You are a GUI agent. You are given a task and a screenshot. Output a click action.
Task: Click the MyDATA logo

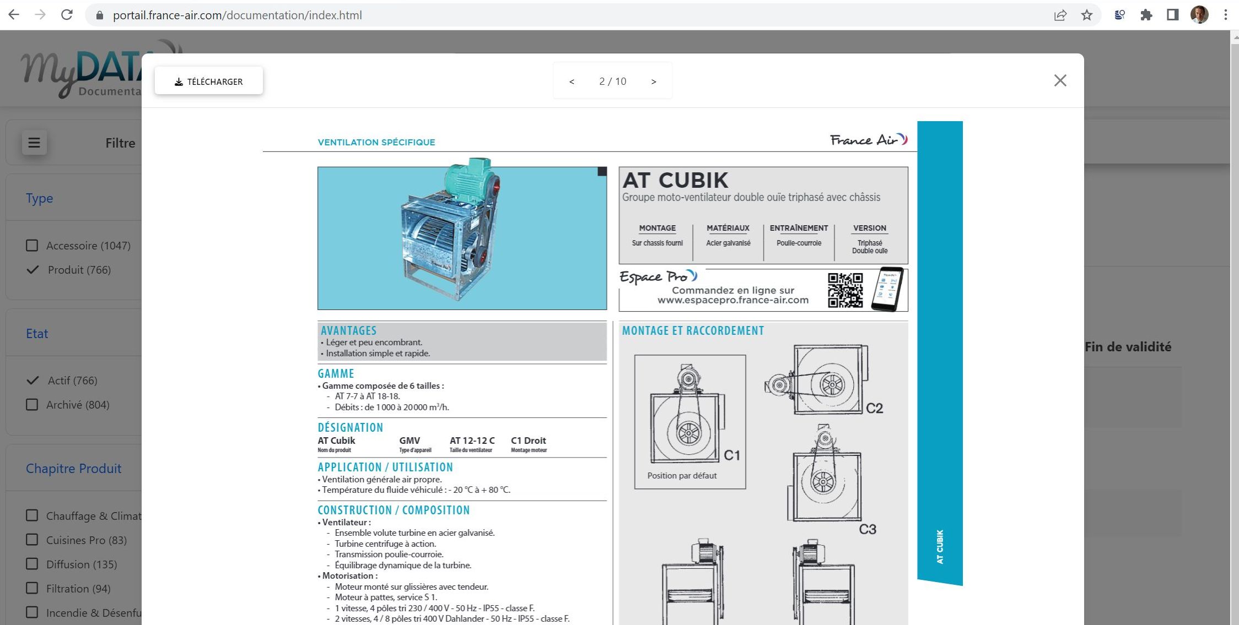point(82,70)
